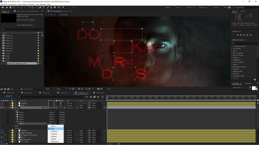Open Mask 1 mode dropdown showing Subtract

click(x=52, y=112)
